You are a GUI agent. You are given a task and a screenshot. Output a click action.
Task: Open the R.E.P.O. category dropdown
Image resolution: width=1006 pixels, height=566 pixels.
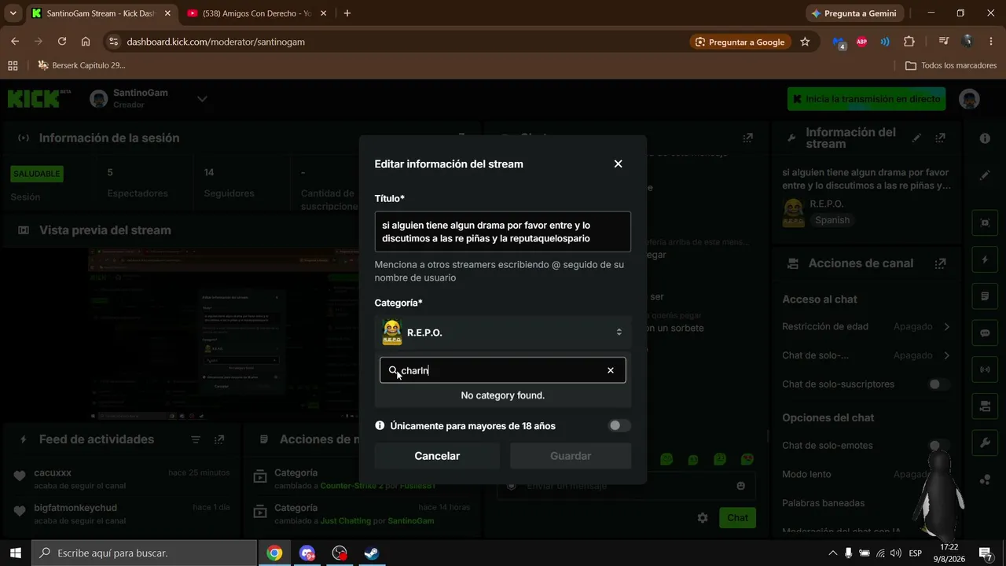tap(503, 333)
